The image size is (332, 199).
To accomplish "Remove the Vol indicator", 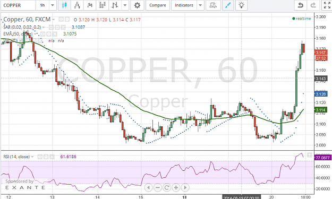I will [x=40, y=41].
